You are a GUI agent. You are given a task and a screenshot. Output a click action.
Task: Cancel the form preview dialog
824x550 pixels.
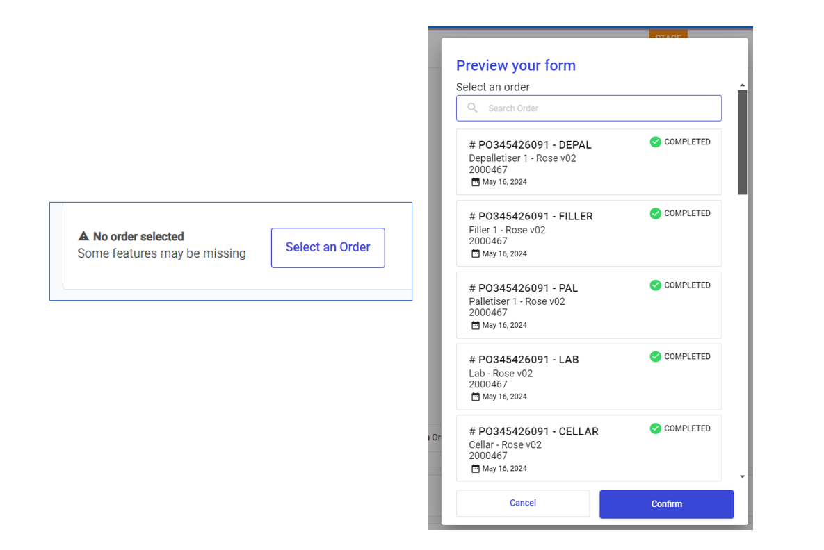pos(522,503)
